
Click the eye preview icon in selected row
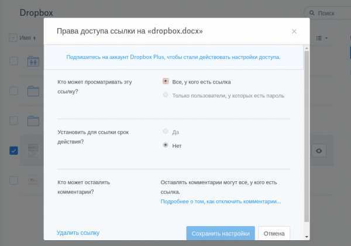point(319,151)
